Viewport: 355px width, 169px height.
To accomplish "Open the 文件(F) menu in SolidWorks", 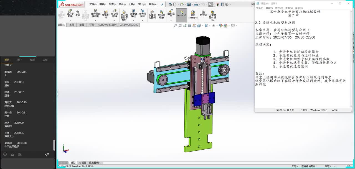I will tap(93, 4).
